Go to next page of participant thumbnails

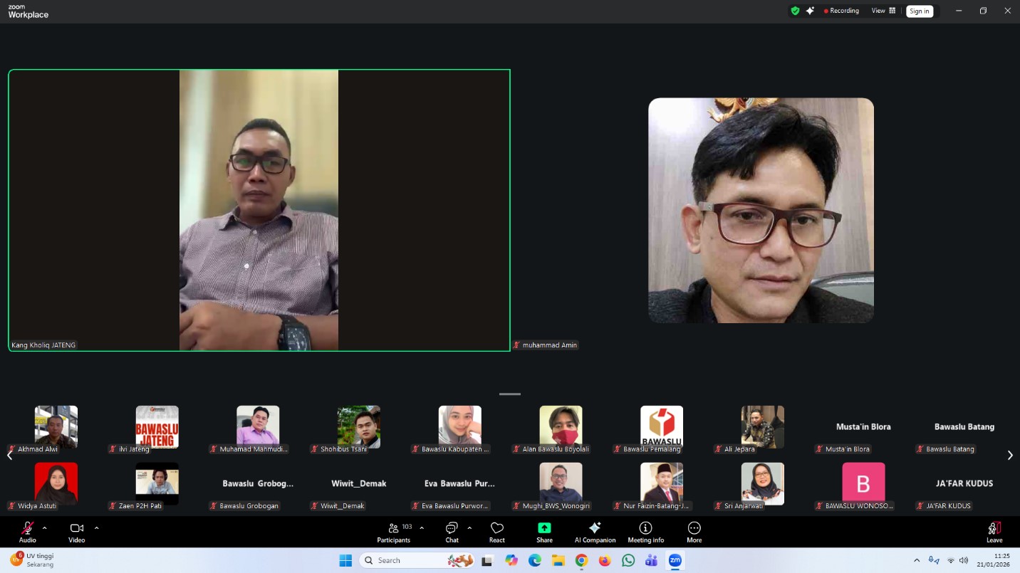tap(1009, 456)
